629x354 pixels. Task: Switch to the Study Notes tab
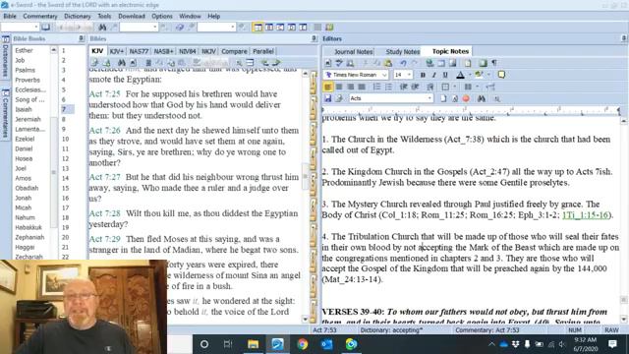(403, 51)
